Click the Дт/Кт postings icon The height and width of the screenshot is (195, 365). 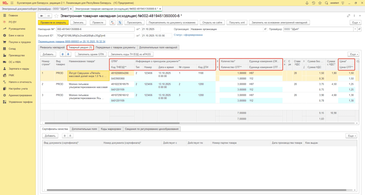[112, 22]
